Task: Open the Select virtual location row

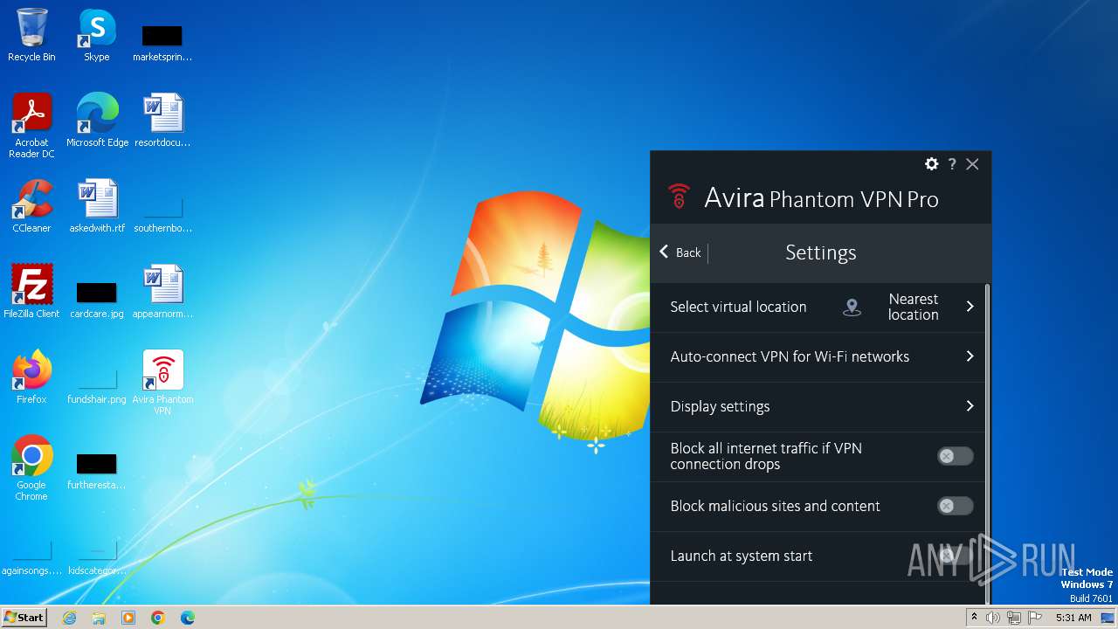Action: 818,307
